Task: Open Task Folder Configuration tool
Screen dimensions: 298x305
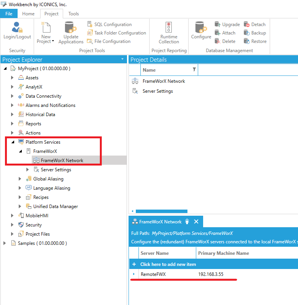Action: [x=116, y=33]
